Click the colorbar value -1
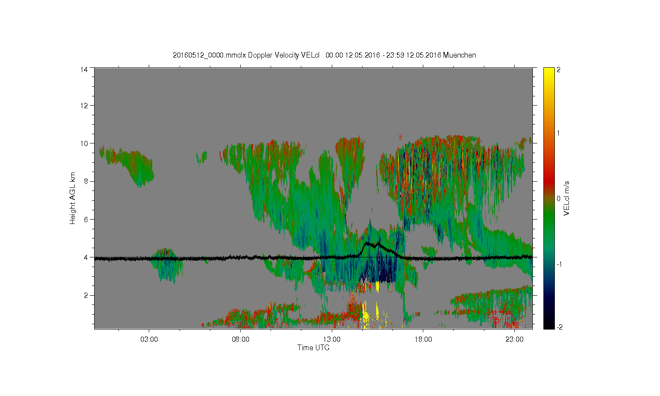The width and height of the screenshot is (660, 396). coord(559,264)
